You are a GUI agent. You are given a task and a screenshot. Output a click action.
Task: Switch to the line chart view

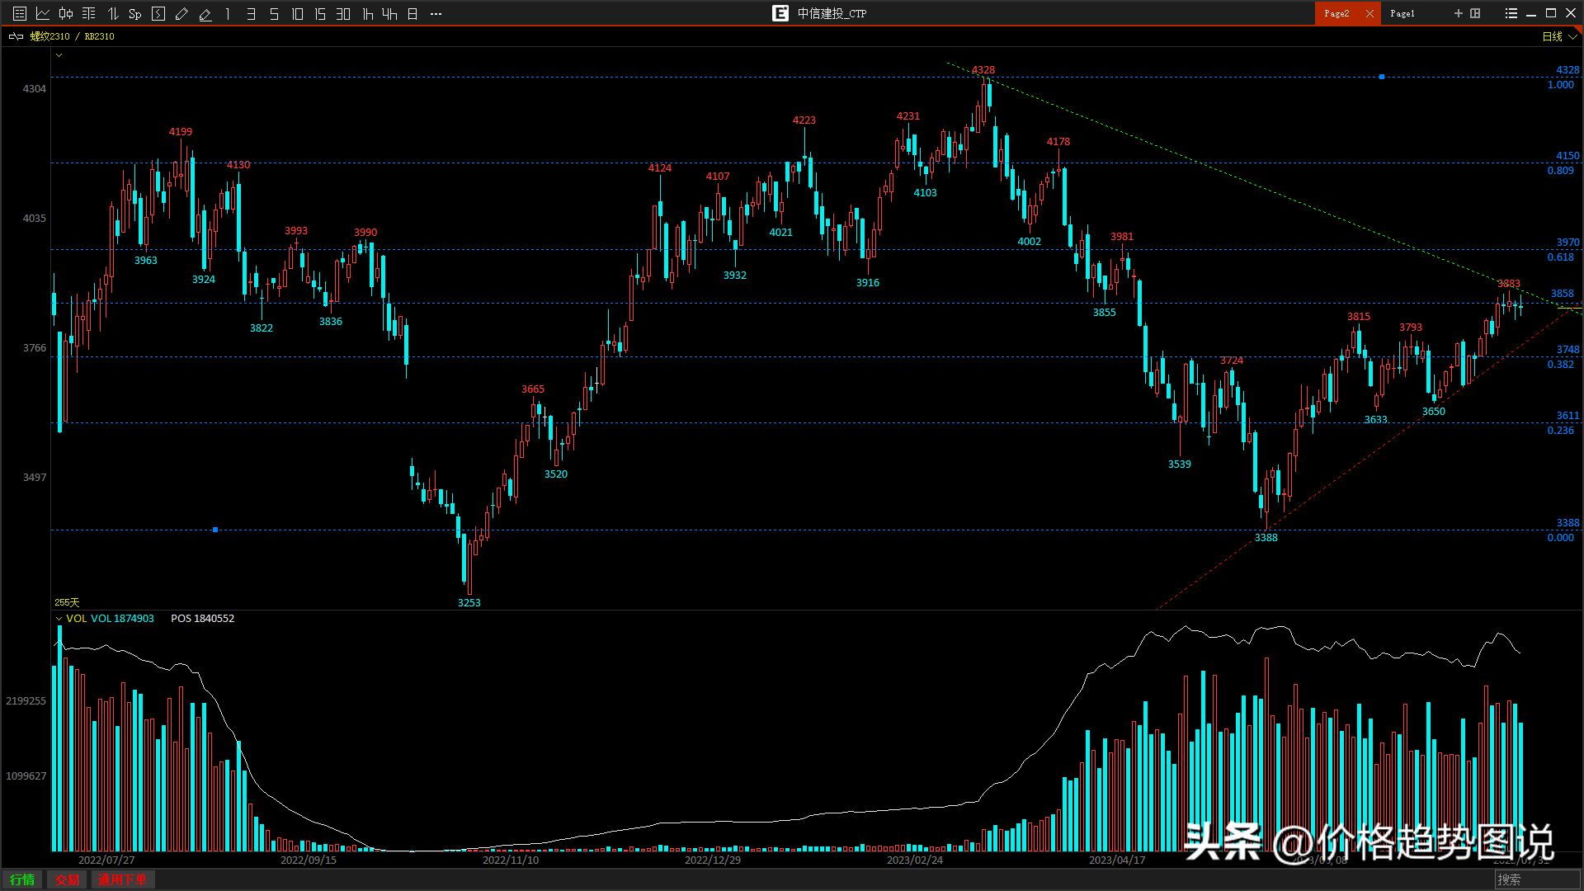pyautogui.click(x=43, y=14)
